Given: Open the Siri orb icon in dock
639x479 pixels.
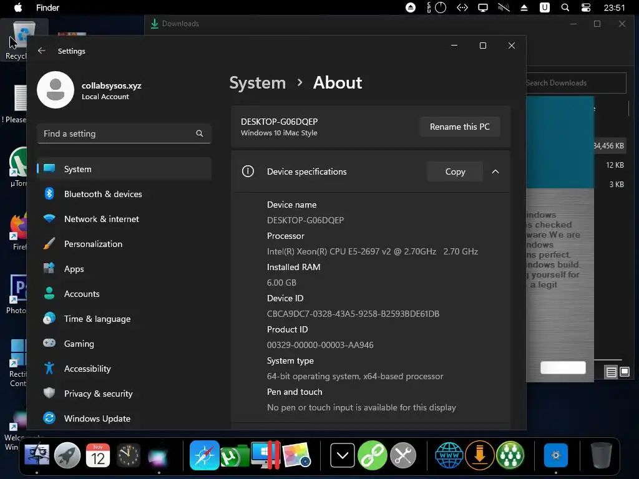Looking at the screenshot, I should (x=158, y=456).
